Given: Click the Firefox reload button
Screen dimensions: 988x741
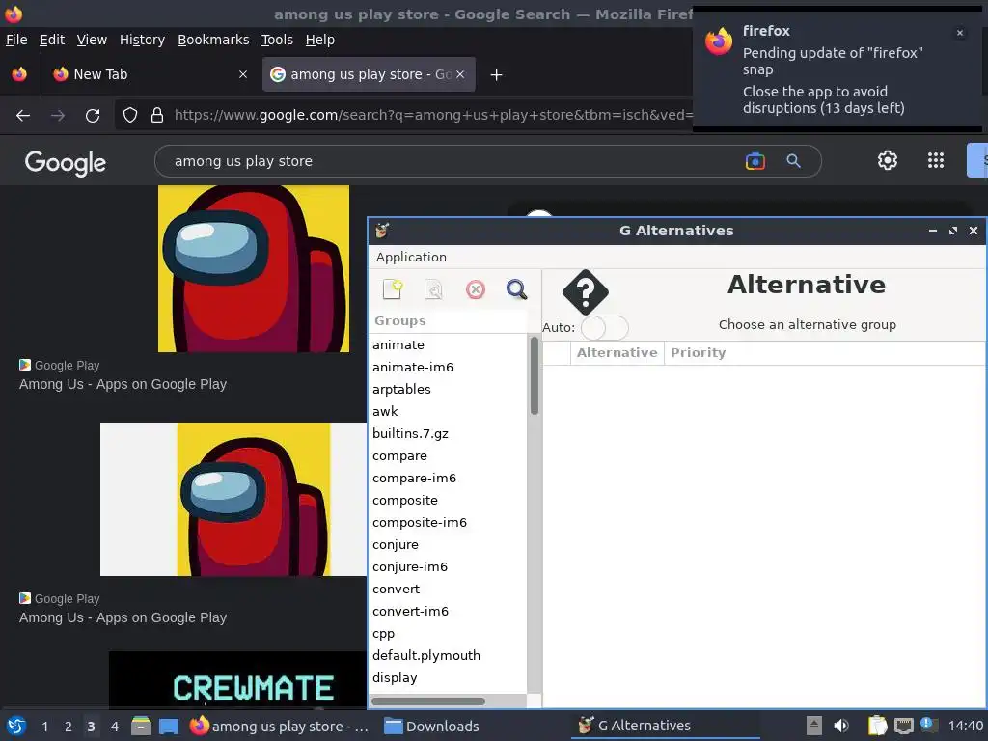Looking at the screenshot, I should tap(93, 116).
